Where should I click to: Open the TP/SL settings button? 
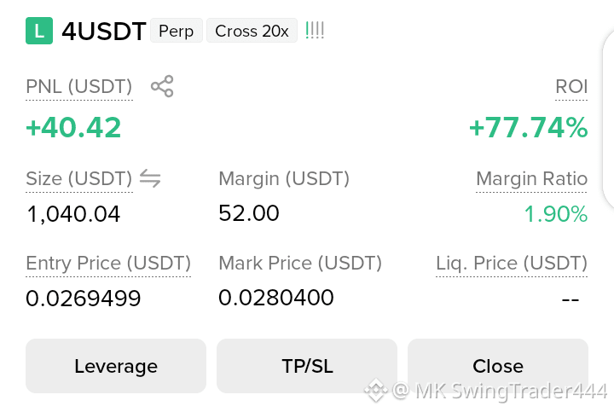(x=307, y=366)
